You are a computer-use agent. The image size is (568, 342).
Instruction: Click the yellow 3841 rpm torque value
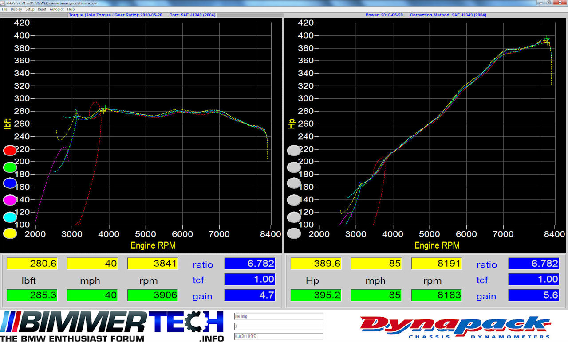click(153, 264)
